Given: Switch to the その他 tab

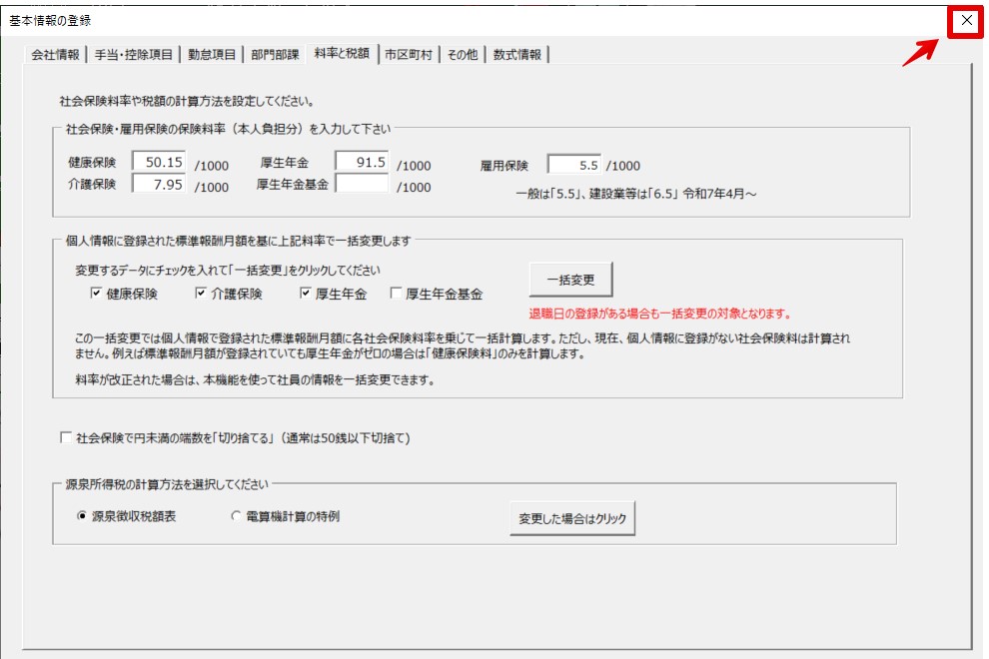Looking at the screenshot, I should point(462,55).
